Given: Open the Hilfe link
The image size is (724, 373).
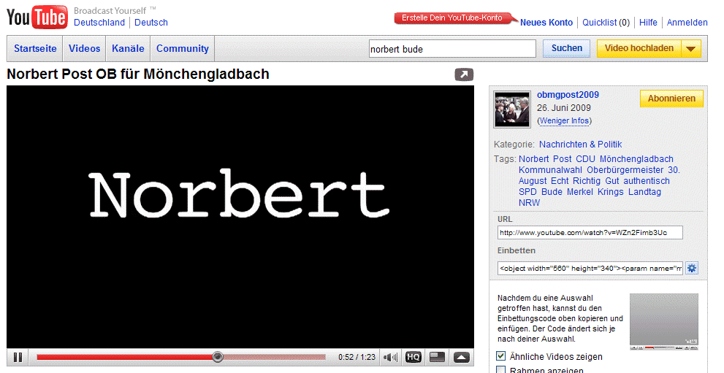Looking at the screenshot, I should pyautogui.click(x=648, y=23).
